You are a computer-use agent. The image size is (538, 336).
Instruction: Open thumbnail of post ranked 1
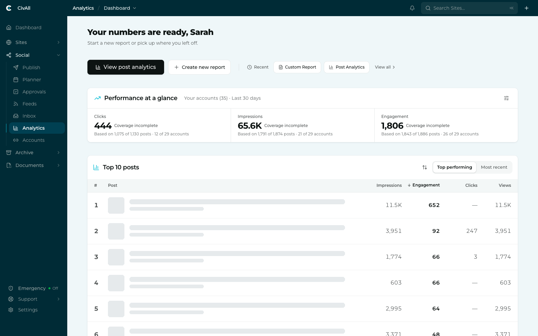(116, 205)
